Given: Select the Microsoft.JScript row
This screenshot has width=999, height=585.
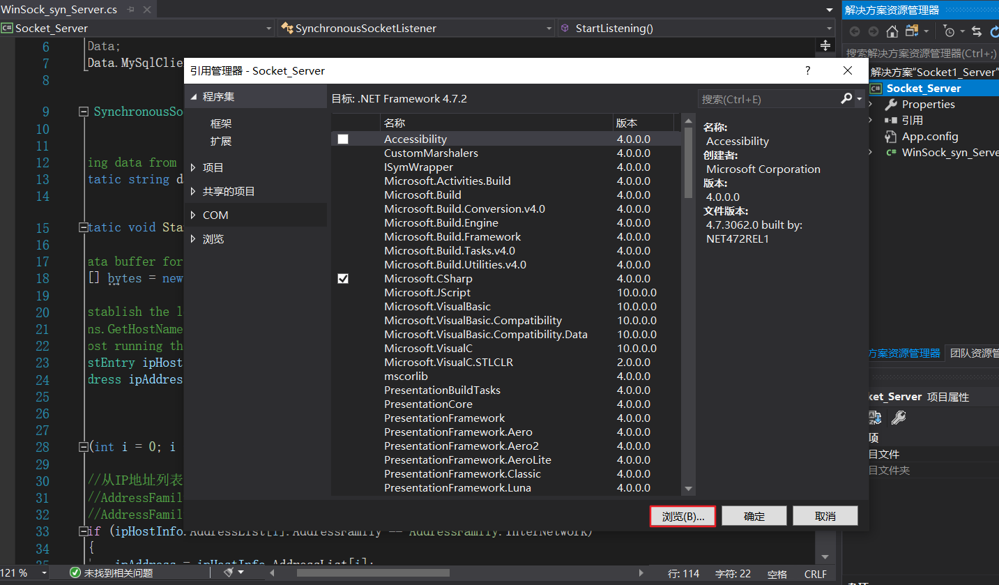Looking at the screenshot, I should pyautogui.click(x=507, y=293).
